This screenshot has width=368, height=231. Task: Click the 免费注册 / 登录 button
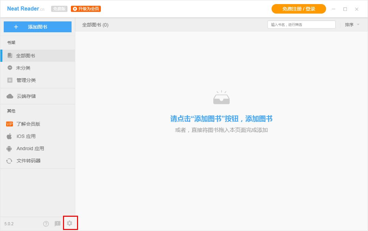(x=298, y=9)
